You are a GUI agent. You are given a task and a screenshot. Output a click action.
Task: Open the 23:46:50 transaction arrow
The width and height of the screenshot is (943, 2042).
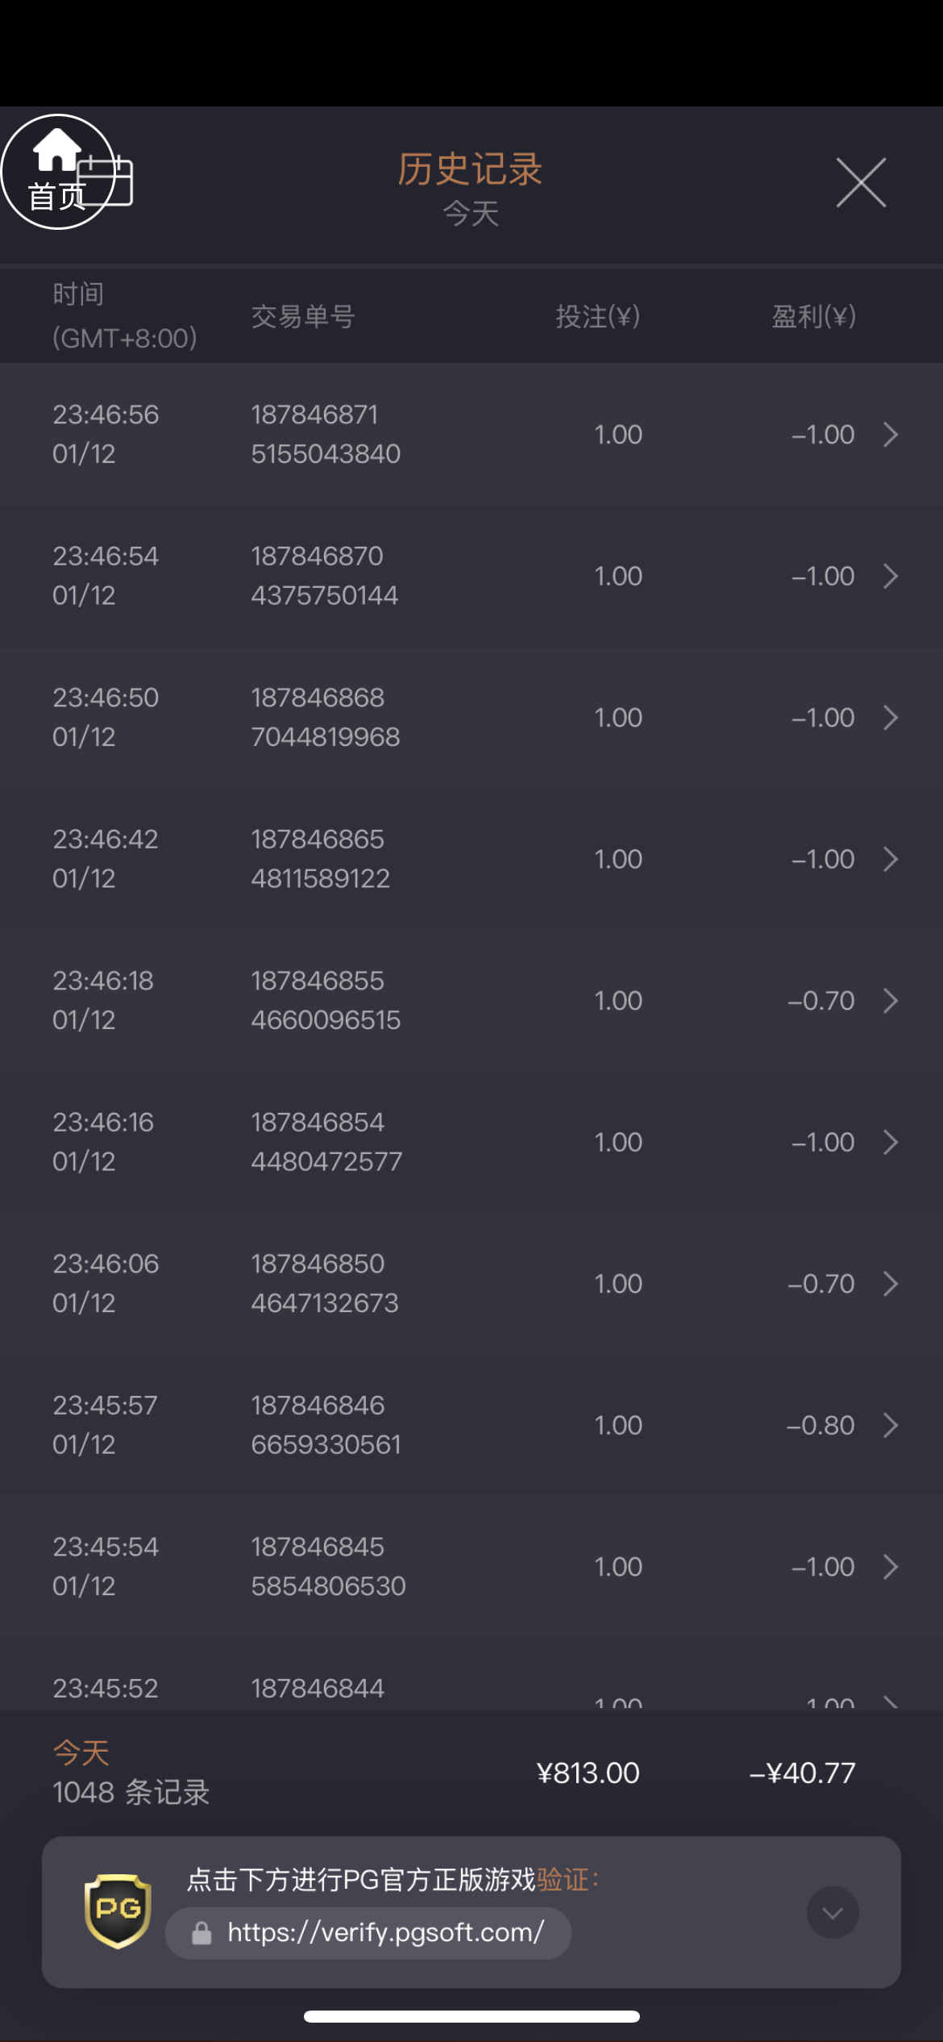(x=891, y=718)
